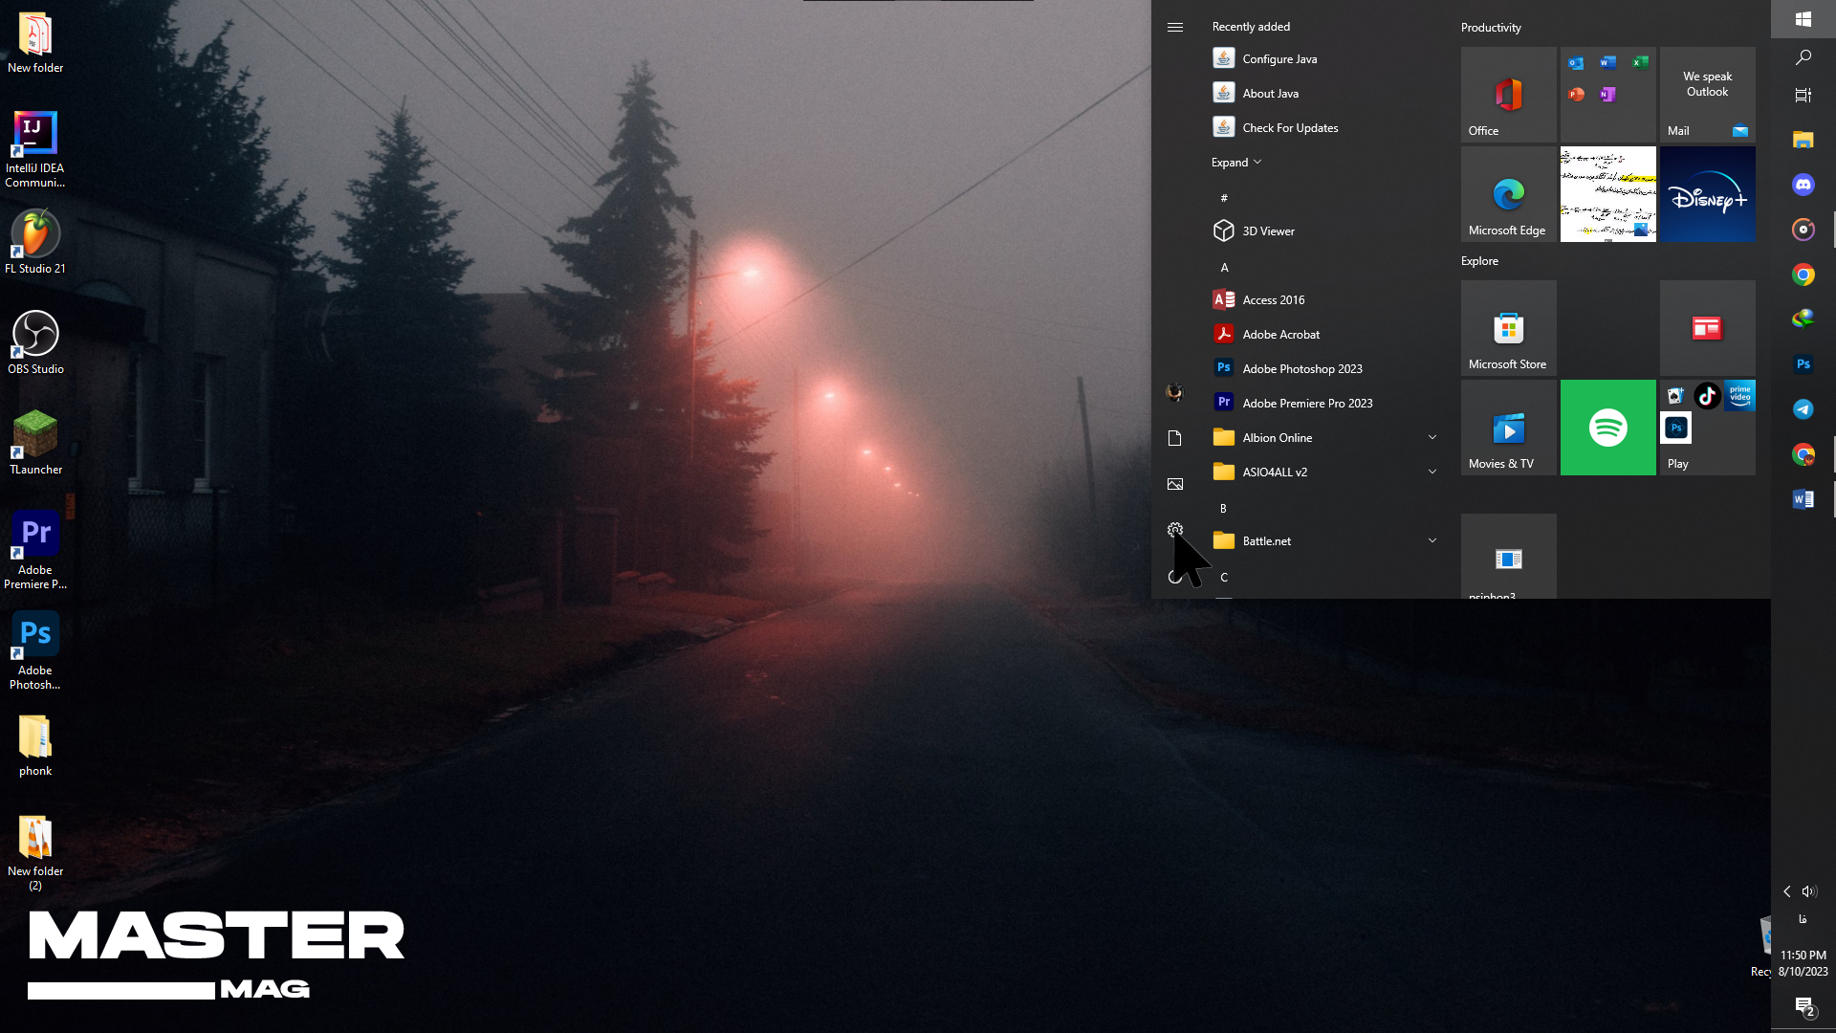The height and width of the screenshot is (1033, 1836).
Task: Open File Explorer from the taskbar
Action: [1803, 140]
